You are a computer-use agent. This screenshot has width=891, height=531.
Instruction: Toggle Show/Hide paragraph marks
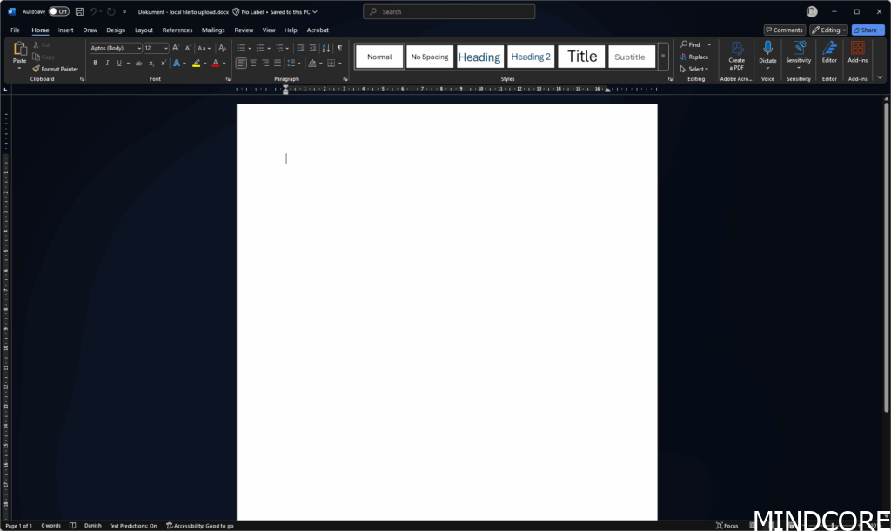339,48
